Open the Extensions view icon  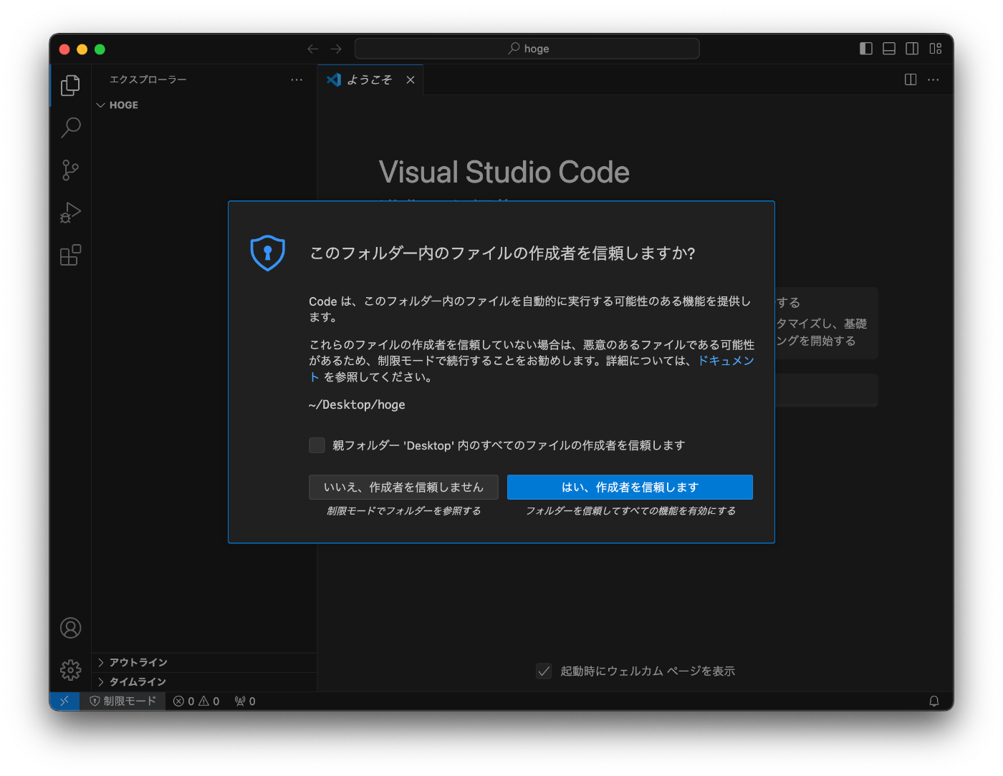(x=70, y=255)
